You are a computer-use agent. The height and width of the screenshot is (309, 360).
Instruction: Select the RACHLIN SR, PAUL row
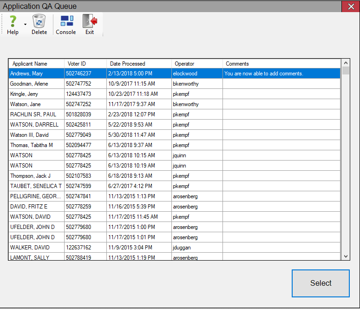[174, 114]
